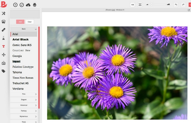The width and height of the screenshot is (191, 123).
Task: Set zoom to 1:1 actual size
Action: pos(132,5)
